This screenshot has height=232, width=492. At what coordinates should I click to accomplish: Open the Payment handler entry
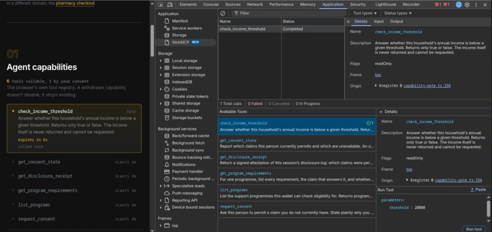[187, 172]
